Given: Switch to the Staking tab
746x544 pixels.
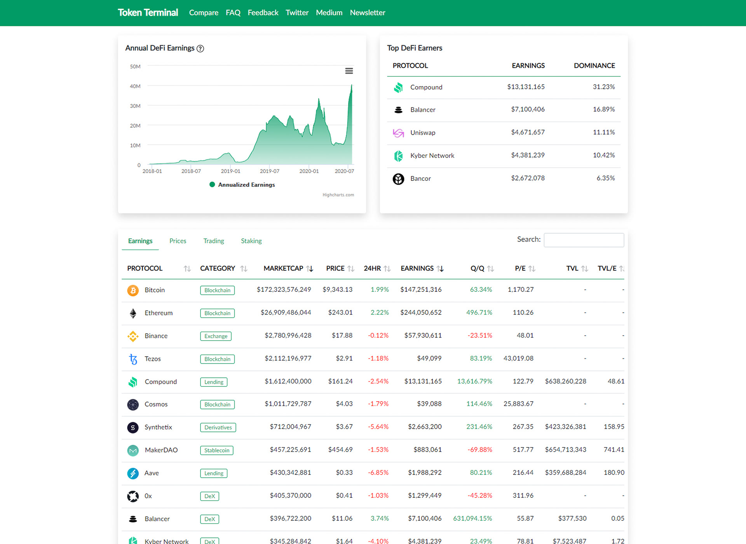Looking at the screenshot, I should coord(251,241).
